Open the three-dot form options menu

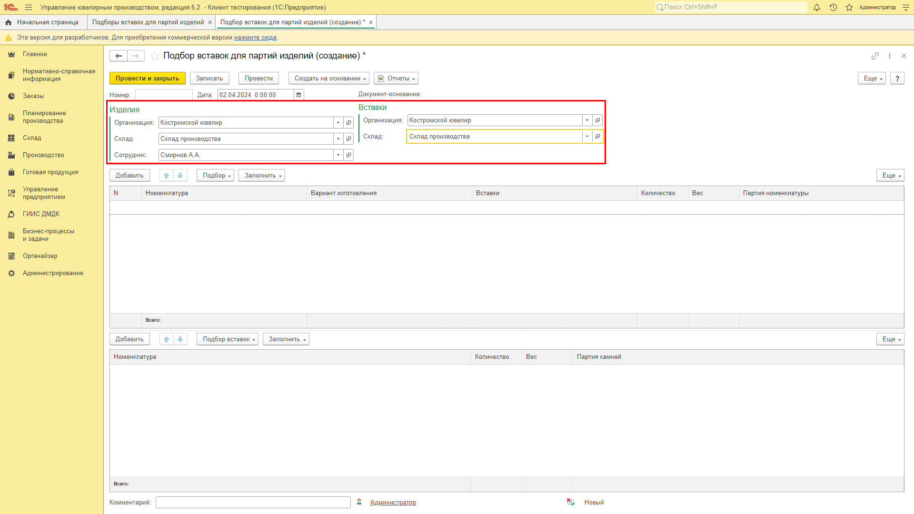[x=890, y=56]
